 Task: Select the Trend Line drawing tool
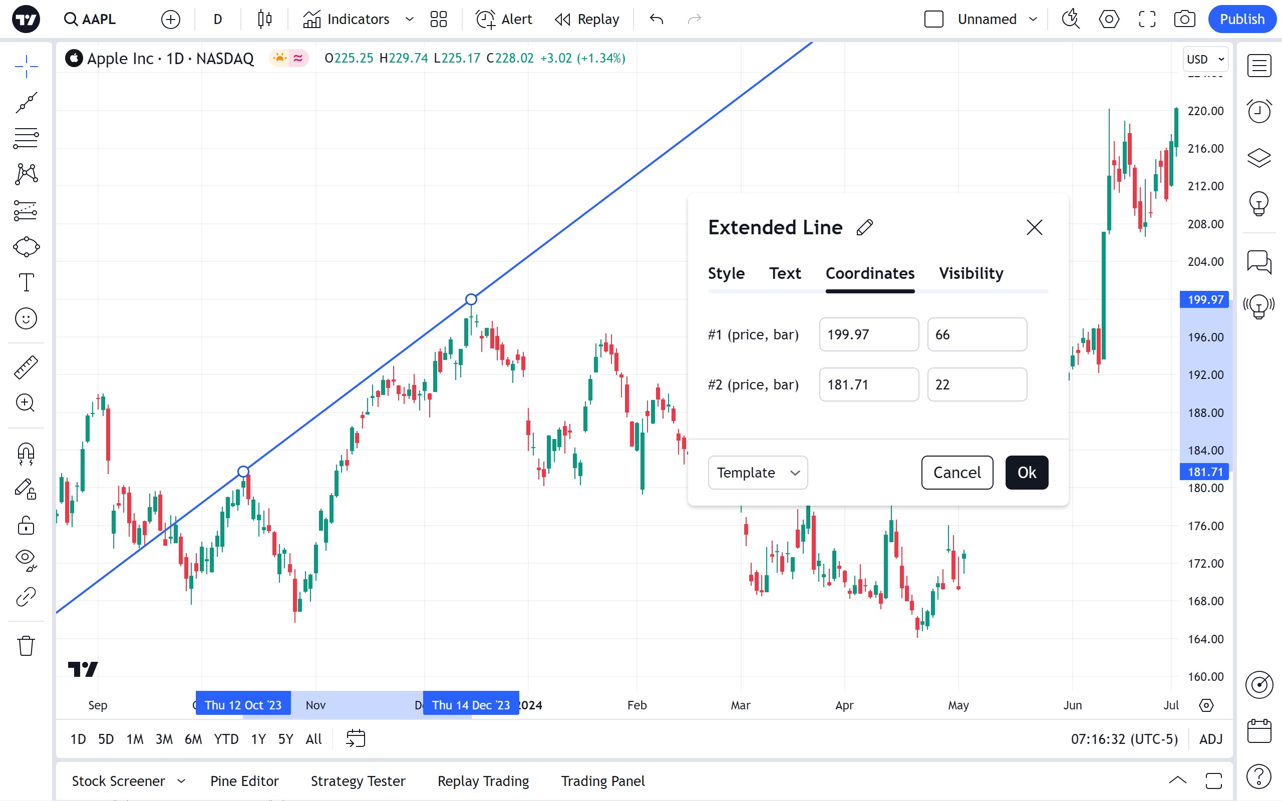coord(26,102)
